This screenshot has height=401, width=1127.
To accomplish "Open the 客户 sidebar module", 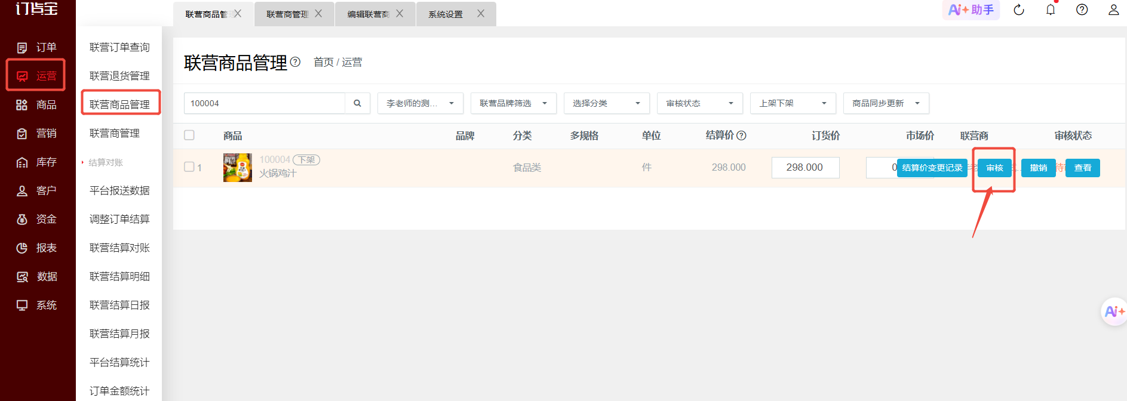I will coord(37,190).
